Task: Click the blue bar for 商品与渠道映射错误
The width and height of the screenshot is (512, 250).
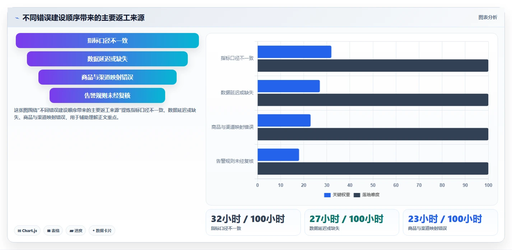Action: click(x=284, y=121)
